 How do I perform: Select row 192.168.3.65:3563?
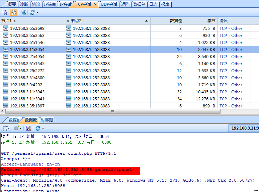[129, 36]
